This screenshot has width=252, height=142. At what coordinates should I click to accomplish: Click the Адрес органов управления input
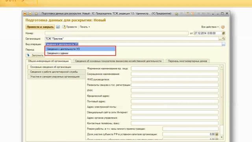click(175, 118)
